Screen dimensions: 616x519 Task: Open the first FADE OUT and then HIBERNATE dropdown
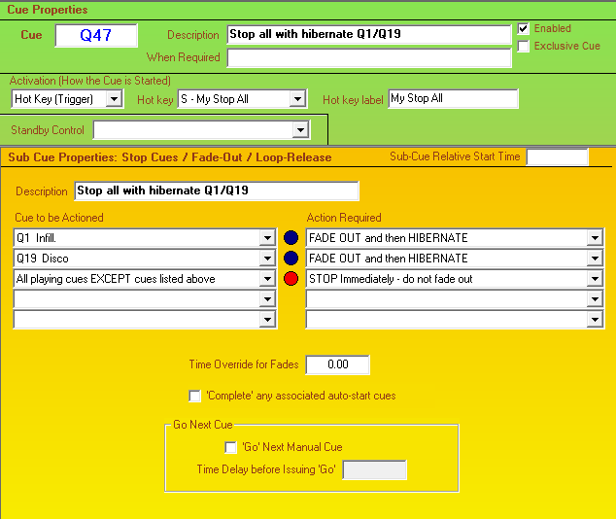(x=594, y=238)
